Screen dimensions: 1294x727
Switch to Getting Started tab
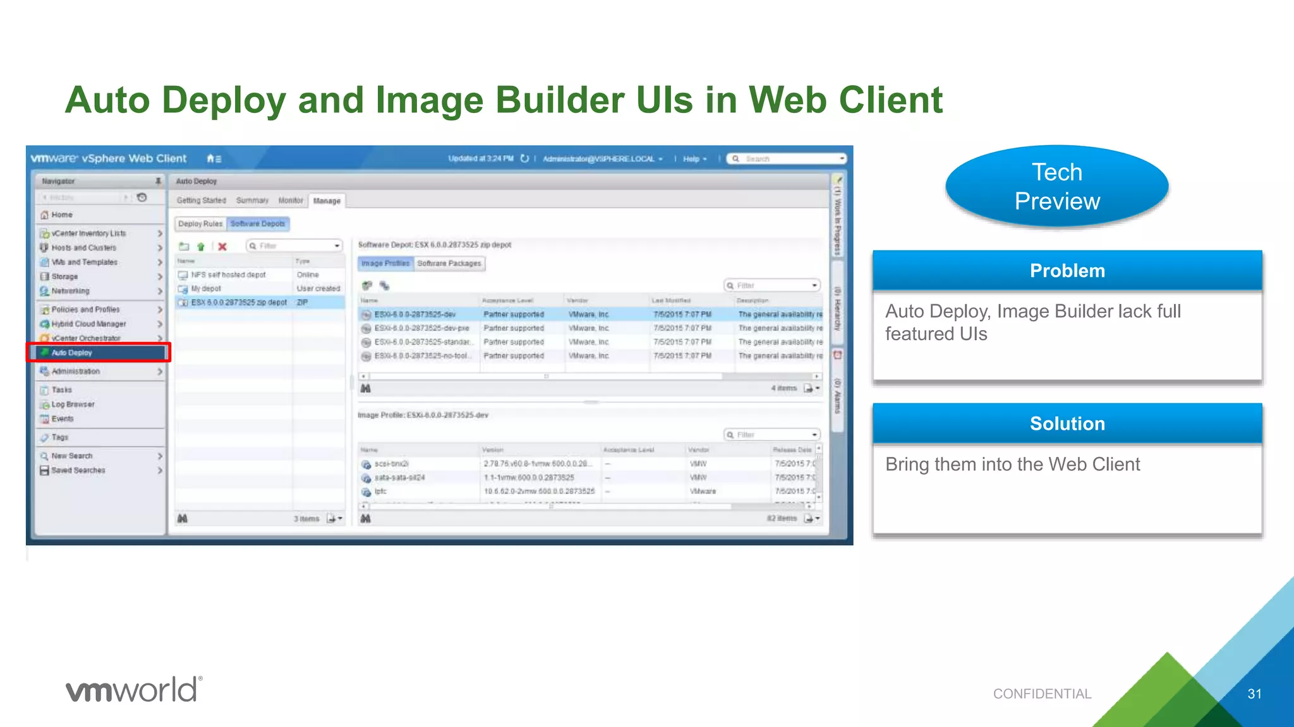(x=201, y=201)
